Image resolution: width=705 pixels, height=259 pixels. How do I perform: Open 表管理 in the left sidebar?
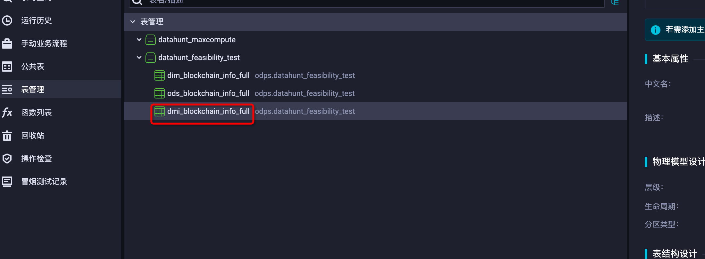point(33,90)
